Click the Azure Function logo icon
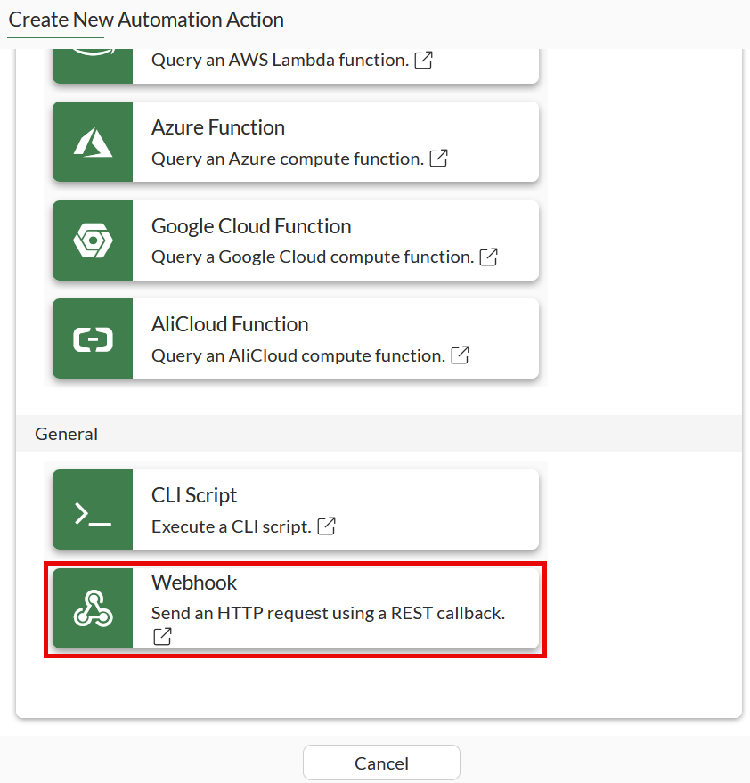 93,143
